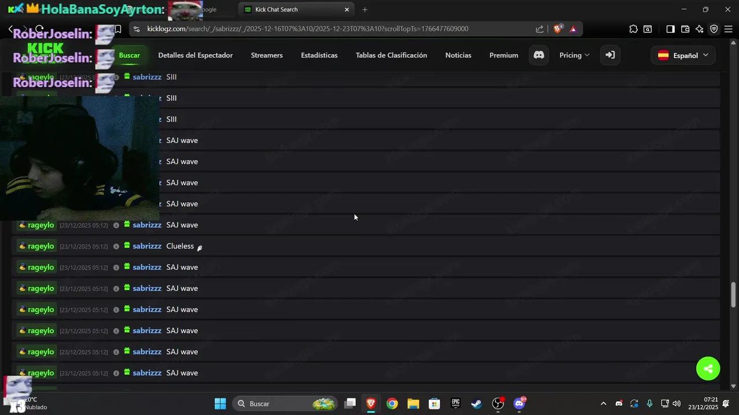This screenshot has height=415, width=739.
Task: Open the Brave Shields lion icon
Action: point(558,29)
